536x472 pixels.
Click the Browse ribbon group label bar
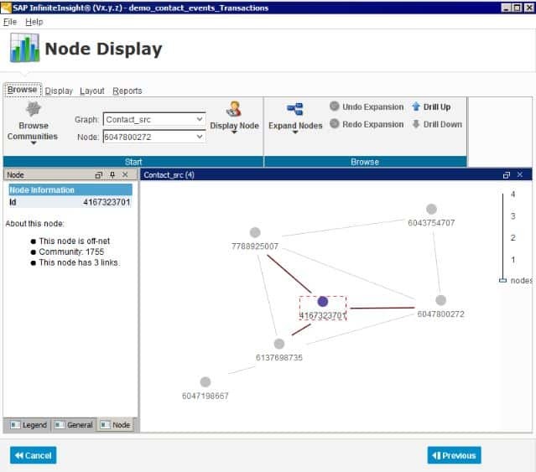365,162
